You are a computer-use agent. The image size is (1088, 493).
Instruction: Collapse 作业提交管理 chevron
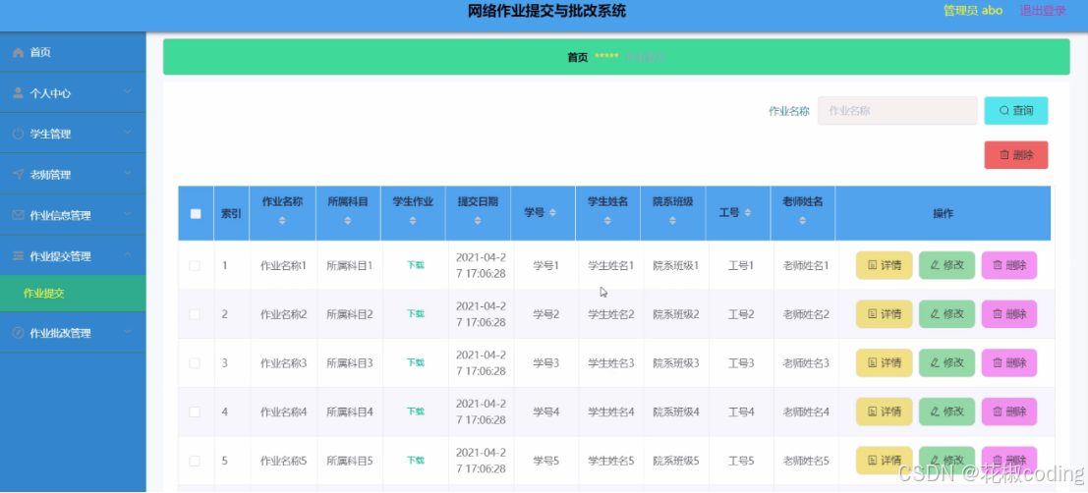click(x=128, y=255)
